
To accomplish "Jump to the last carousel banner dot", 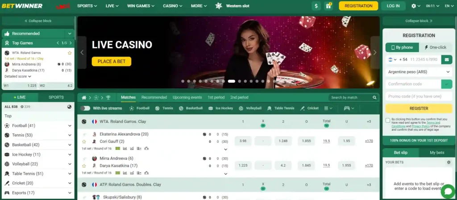I will [x=275, y=81].
